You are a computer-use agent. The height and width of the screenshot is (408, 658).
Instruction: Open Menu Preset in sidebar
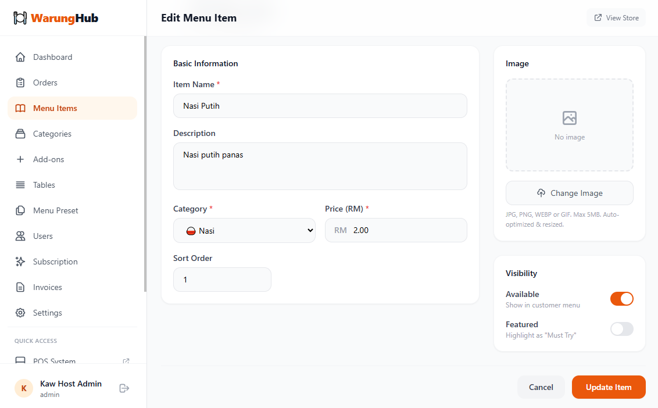(x=55, y=210)
